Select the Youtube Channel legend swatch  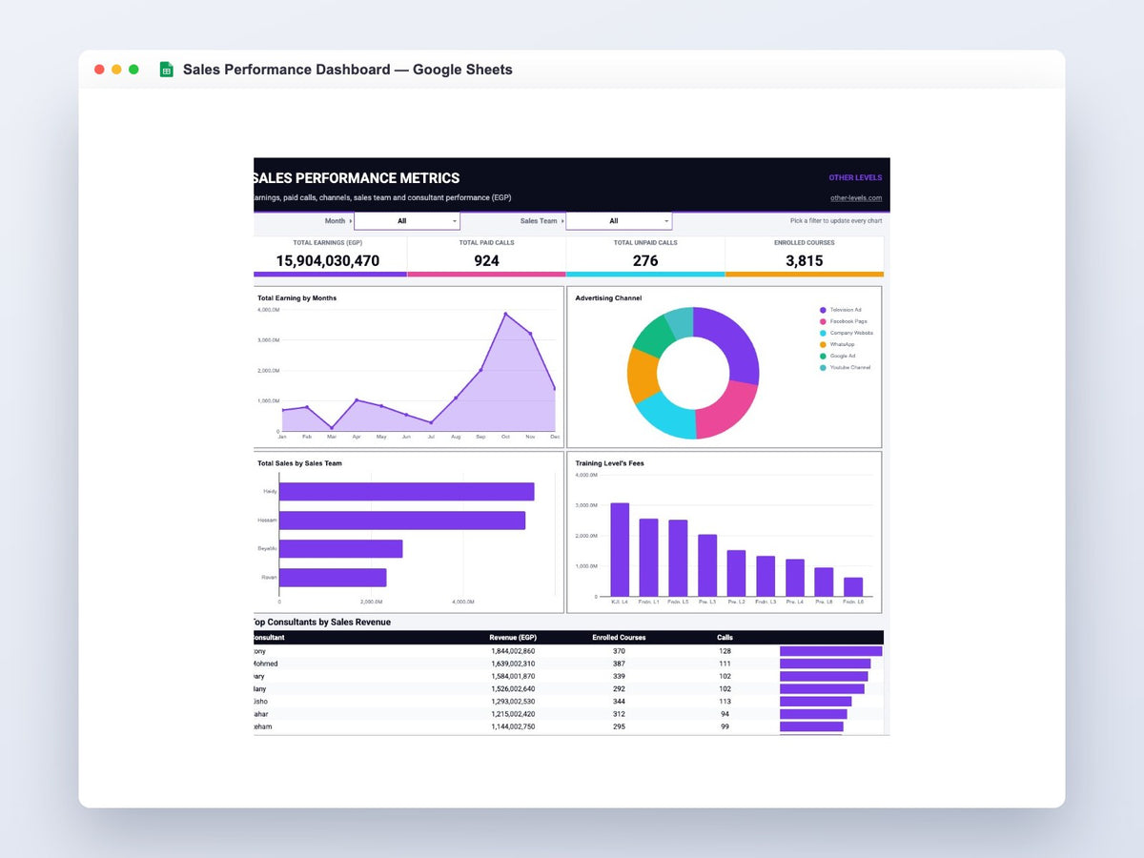[823, 367]
